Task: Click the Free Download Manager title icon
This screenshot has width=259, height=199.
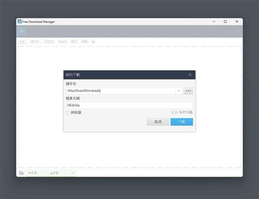Action: coord(20,22)
